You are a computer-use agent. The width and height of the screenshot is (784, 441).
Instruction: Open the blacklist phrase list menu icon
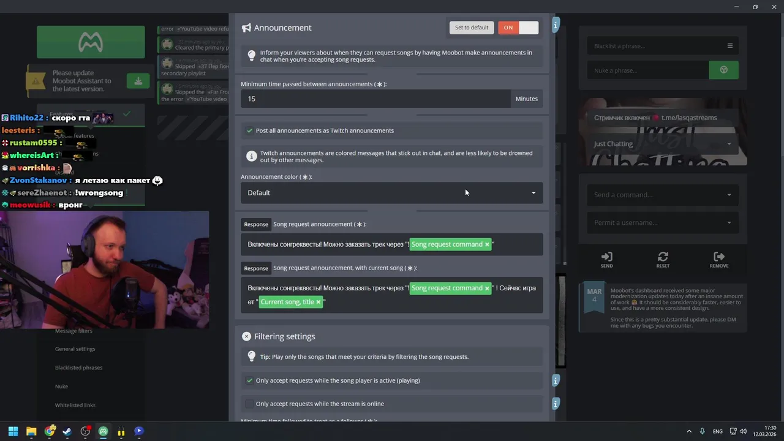729,46
